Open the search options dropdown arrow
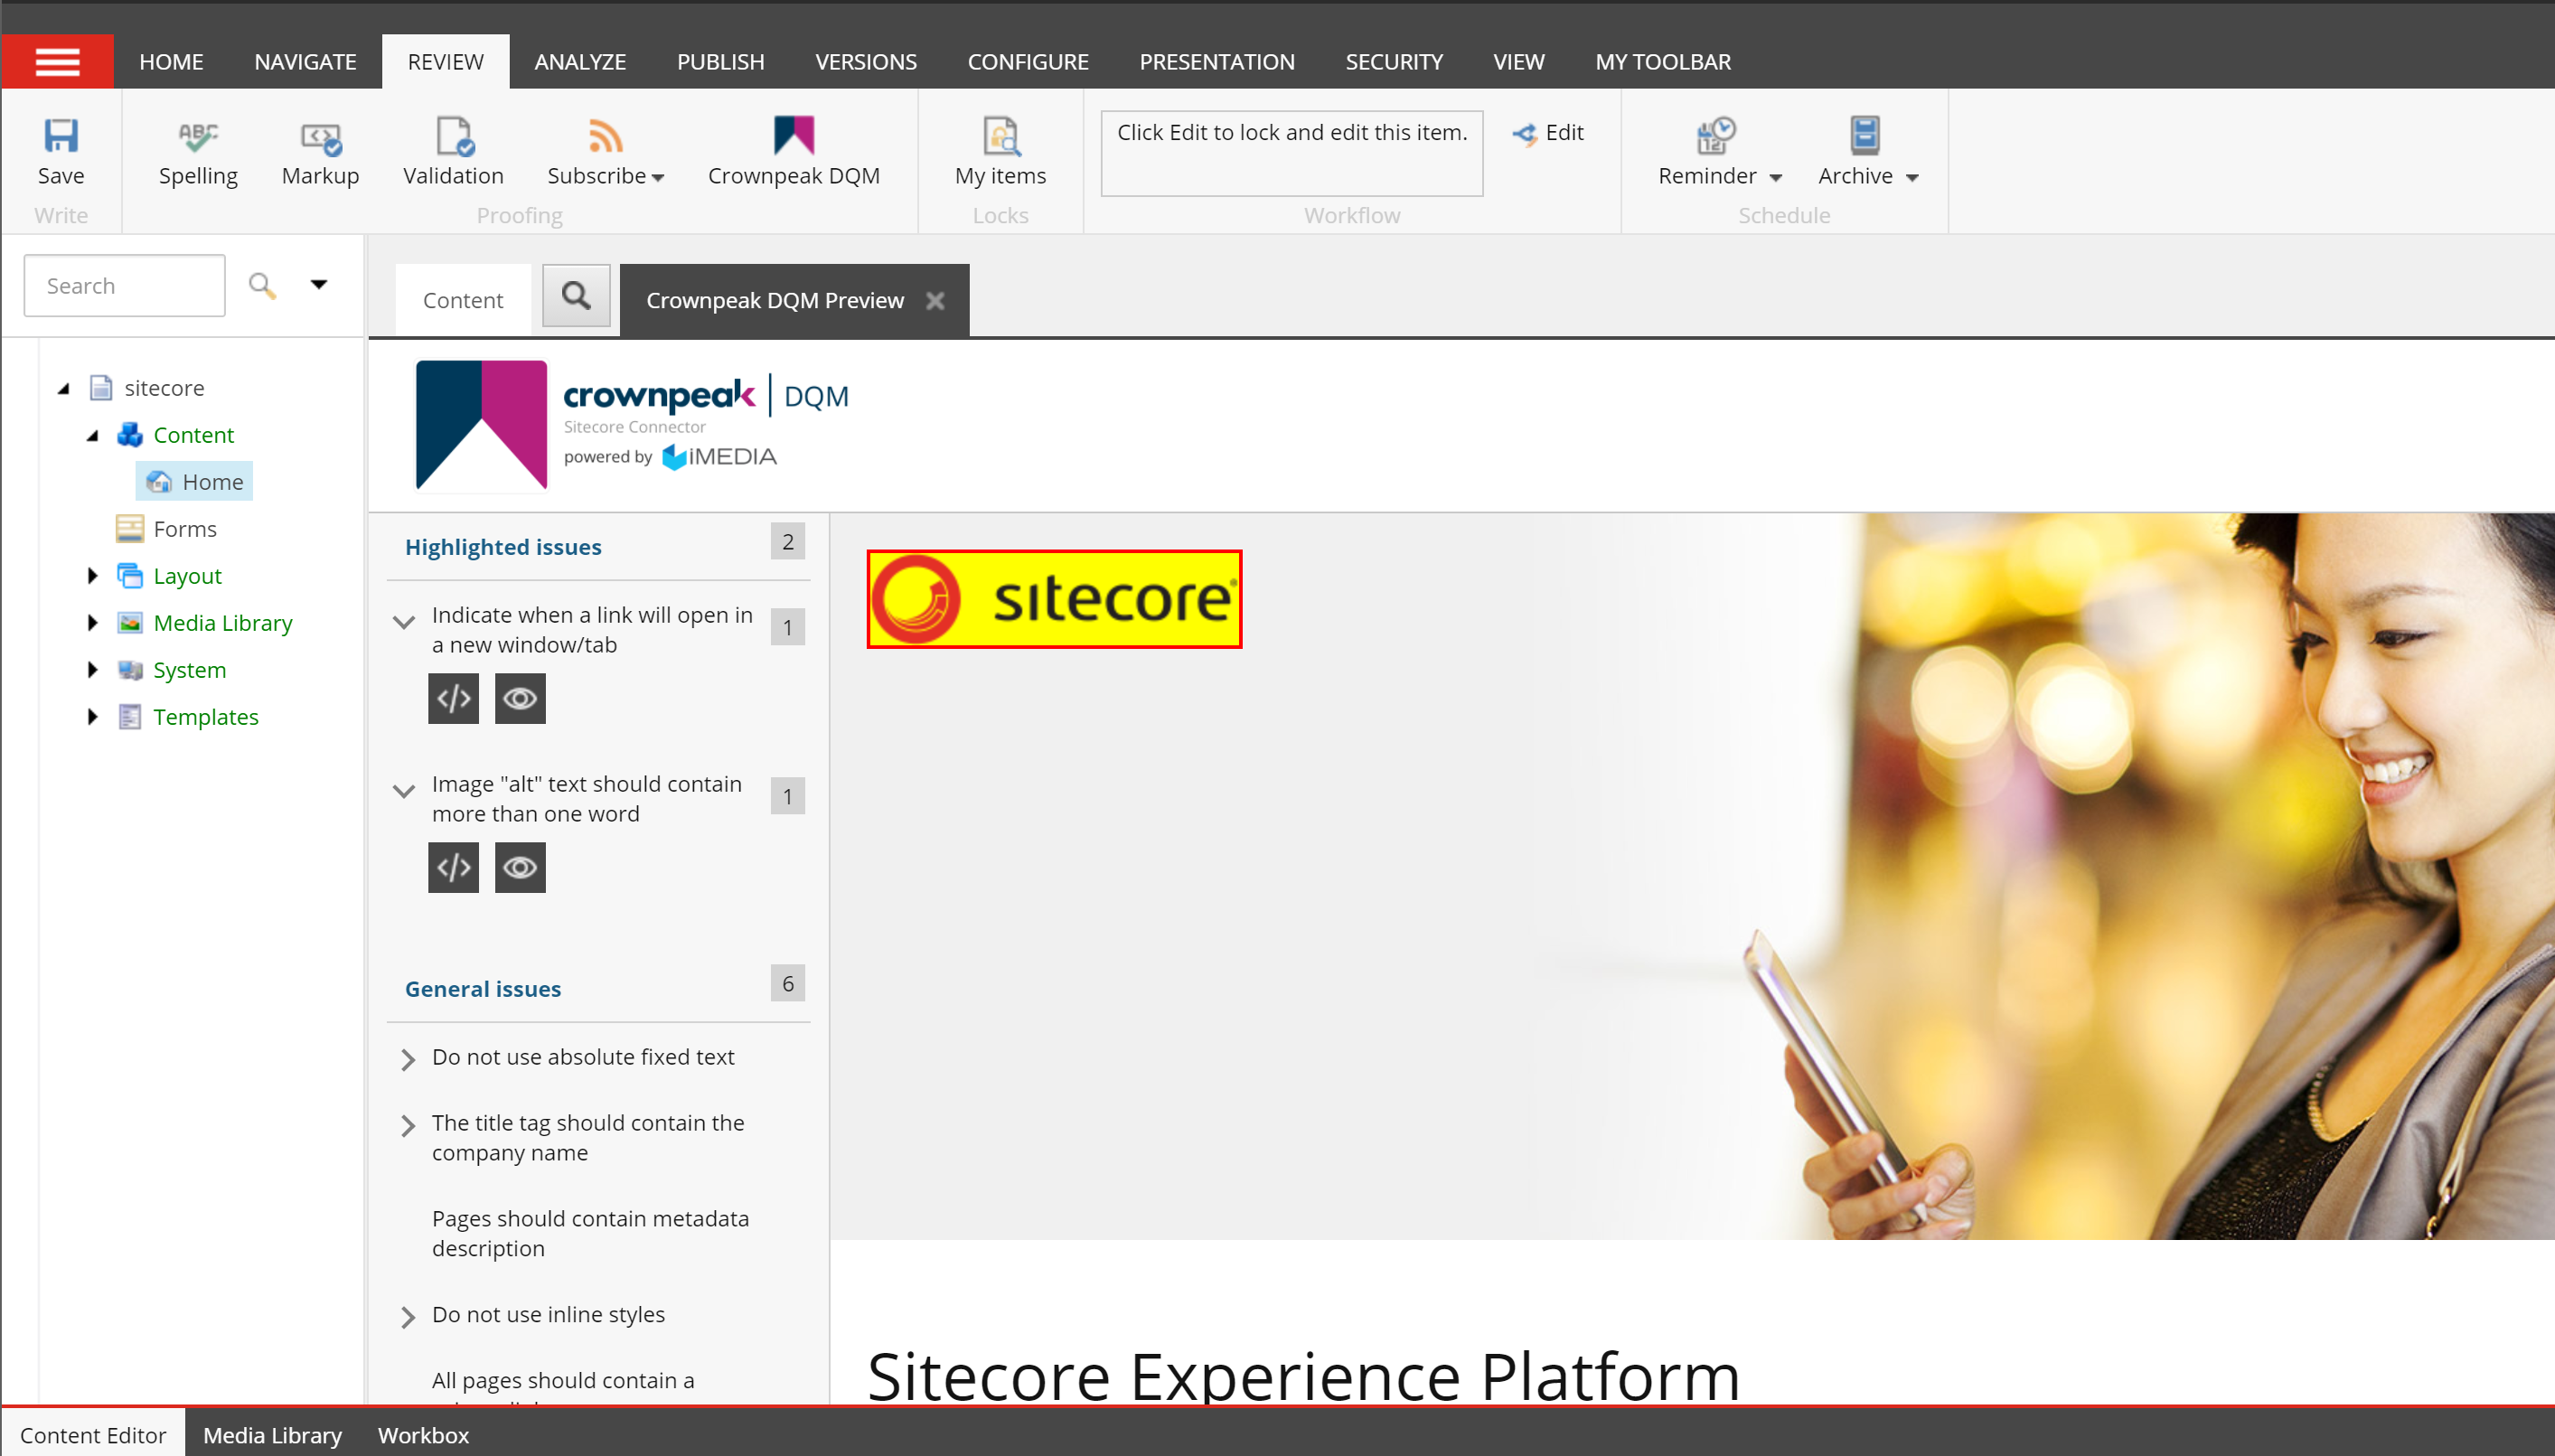The height and width of the screenshot is (1456, 2555). point(319,285)
